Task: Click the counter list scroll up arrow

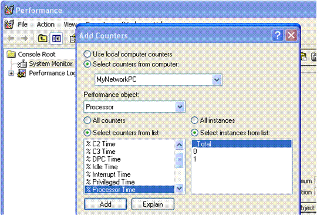Action: point(180,145)
